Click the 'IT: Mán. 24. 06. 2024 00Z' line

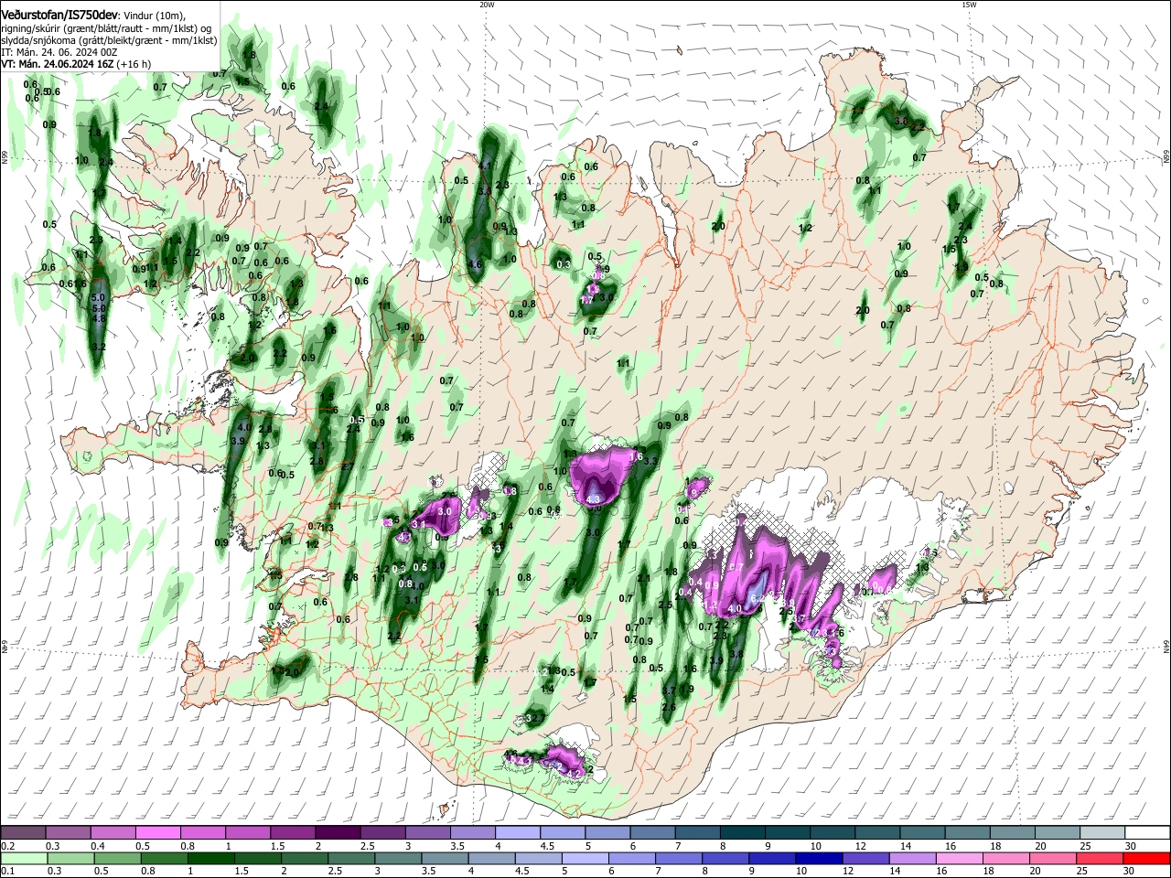(59, 52)
